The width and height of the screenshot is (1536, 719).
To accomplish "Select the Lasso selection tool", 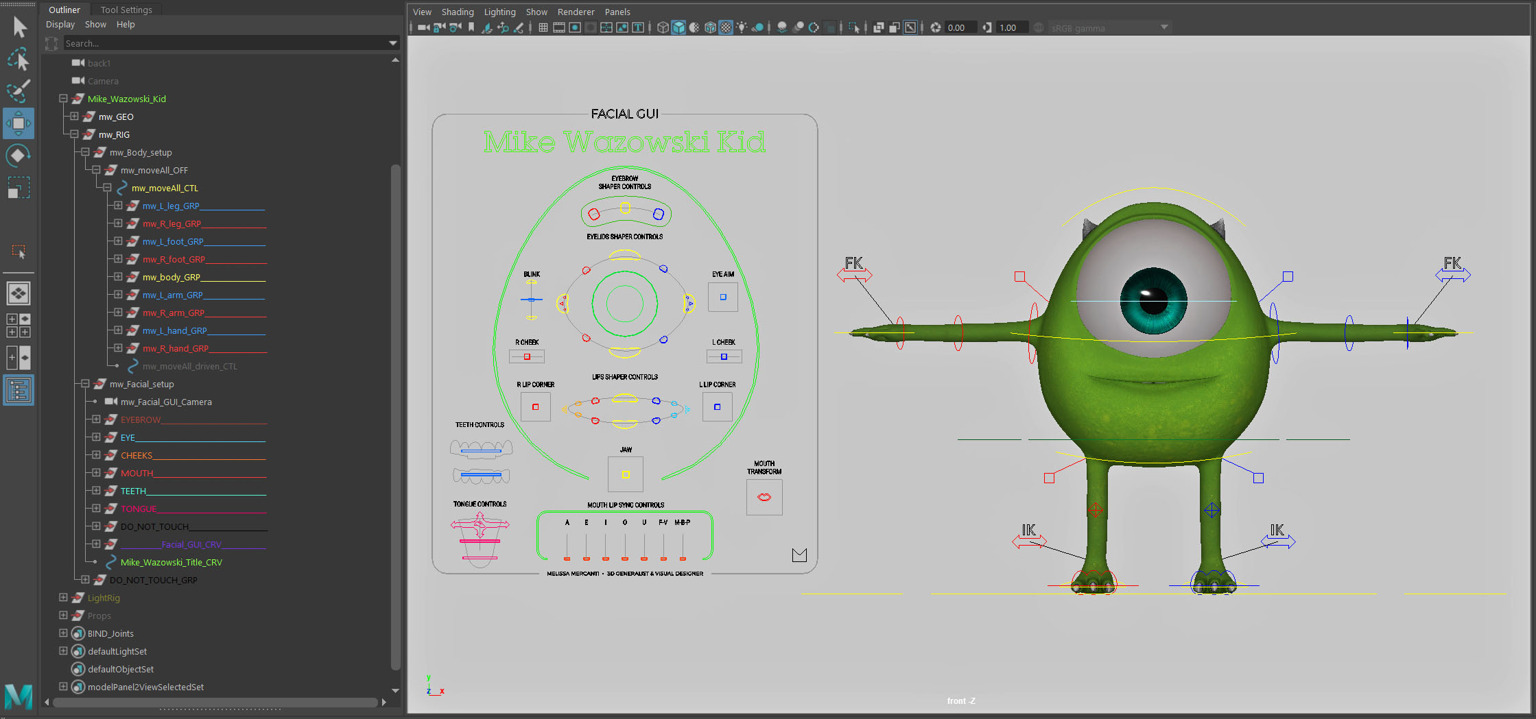I will (x=19, y=60).
